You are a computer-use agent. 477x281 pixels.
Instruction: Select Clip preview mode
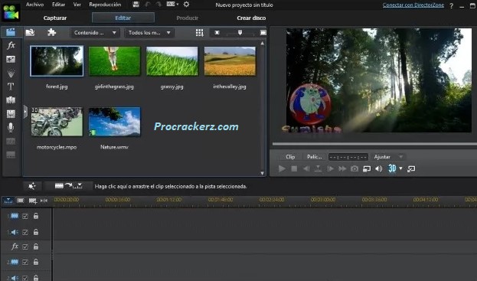click(x=290, y=157)
